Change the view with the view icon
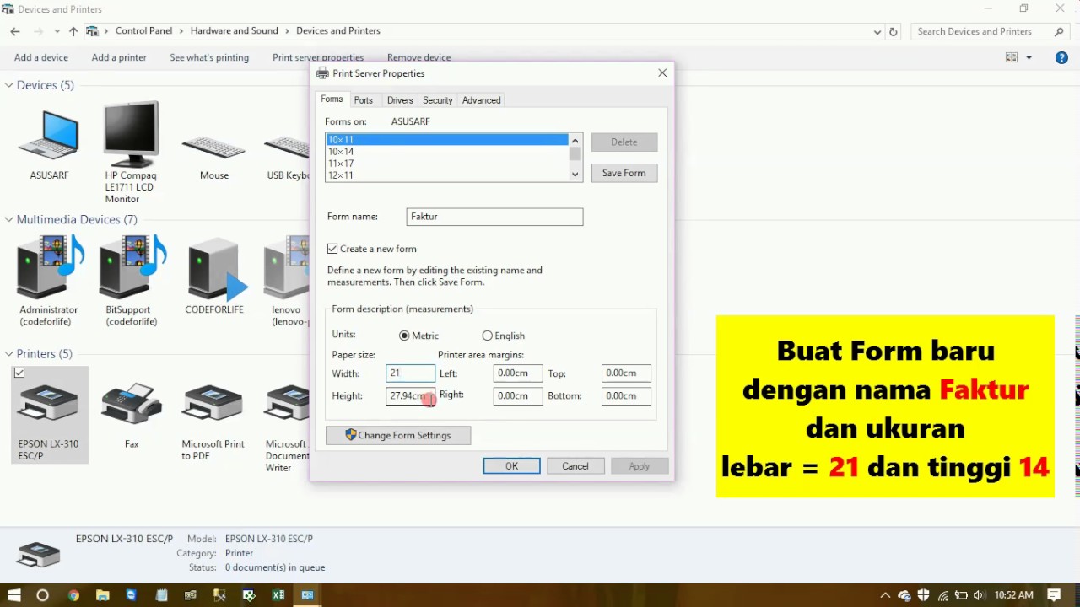1080x607 pixels. [x=1012, y=57]
